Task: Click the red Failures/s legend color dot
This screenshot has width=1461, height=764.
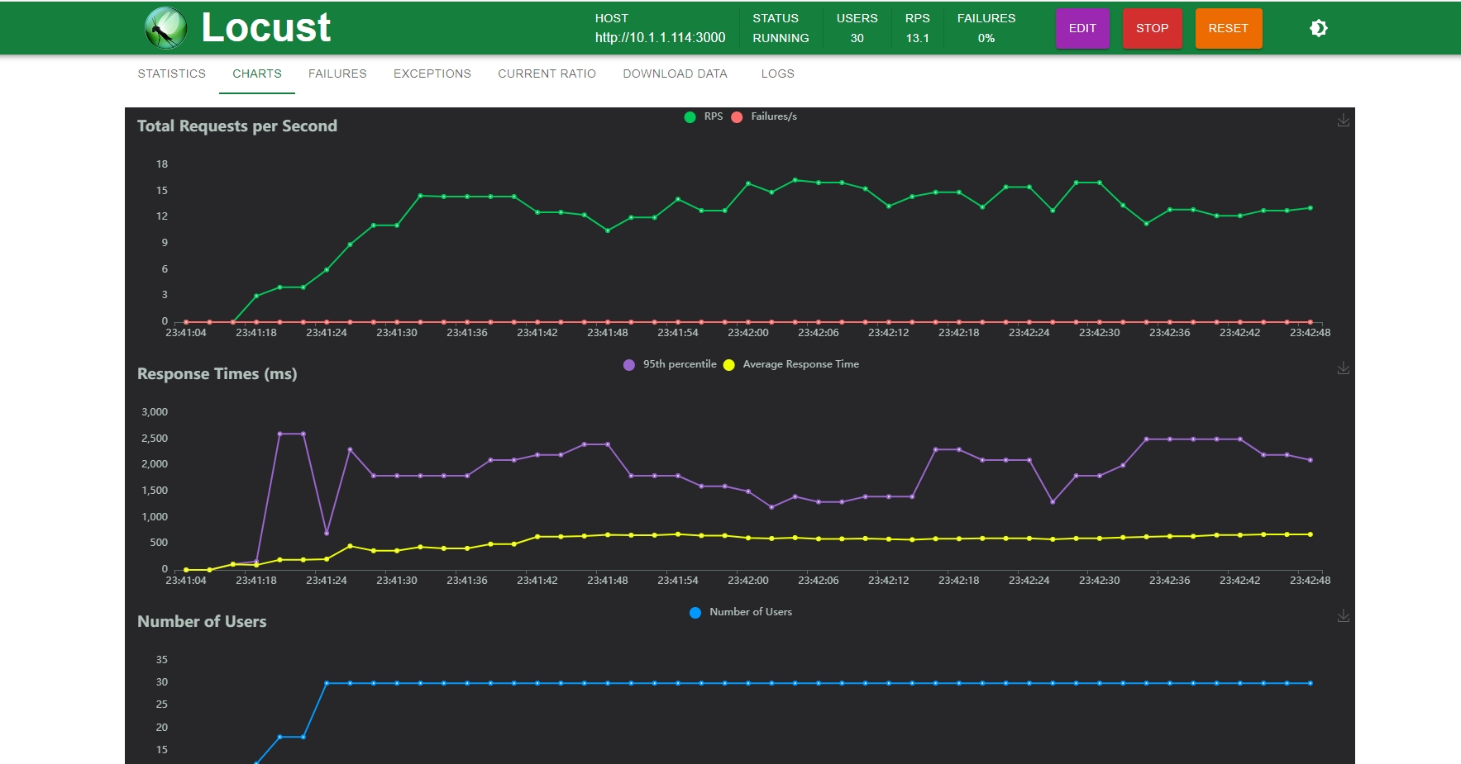Action: (737, 117)
